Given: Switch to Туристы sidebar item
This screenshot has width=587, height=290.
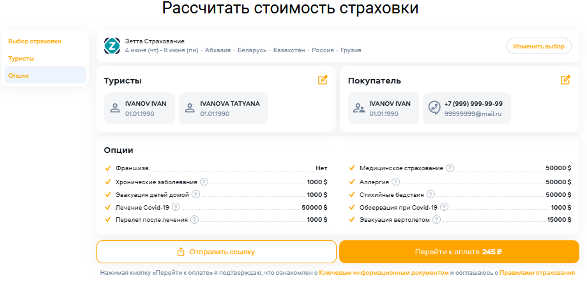Looking at the screenshot, I should click(21, 59).
